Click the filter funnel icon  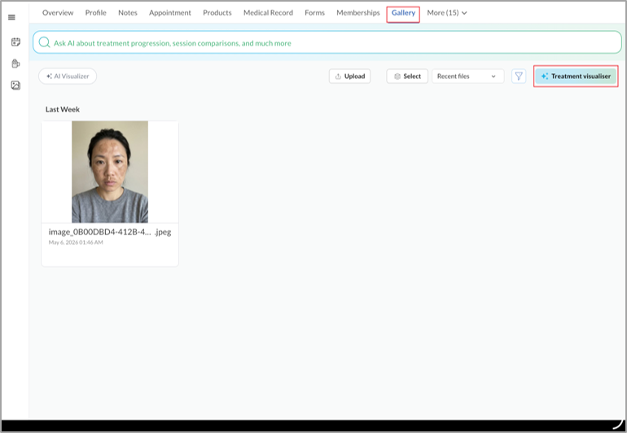(x=519, y=76)
